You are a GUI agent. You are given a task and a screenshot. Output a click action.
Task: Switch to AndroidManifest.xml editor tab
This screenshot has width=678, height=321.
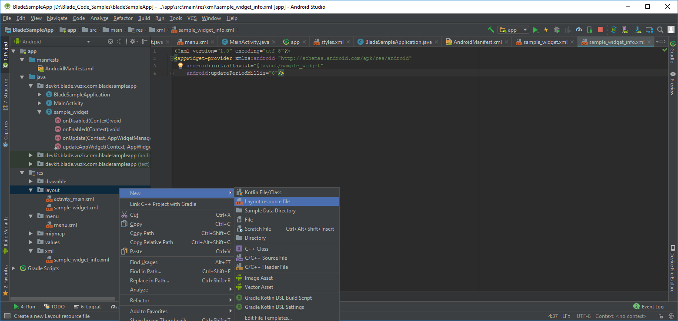tap(478, 42)
